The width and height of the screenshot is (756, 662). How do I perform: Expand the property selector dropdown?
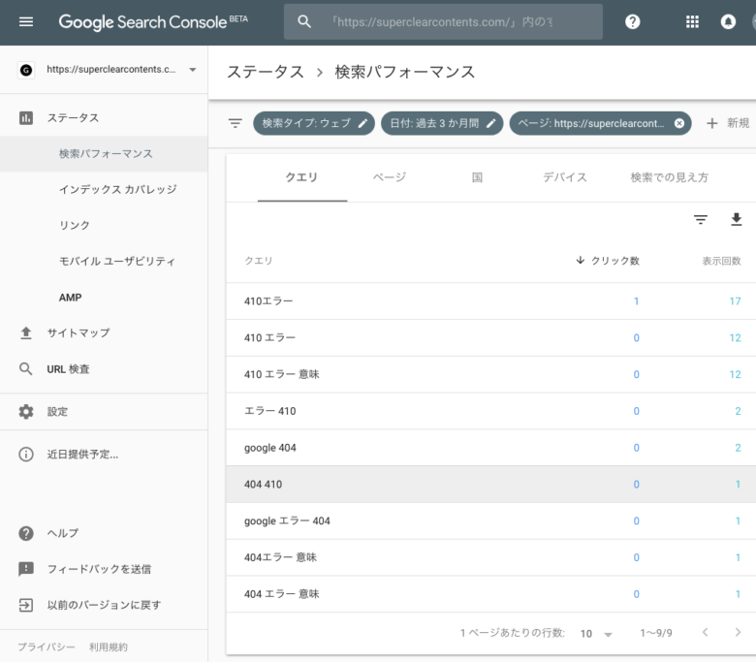[192, 70]
